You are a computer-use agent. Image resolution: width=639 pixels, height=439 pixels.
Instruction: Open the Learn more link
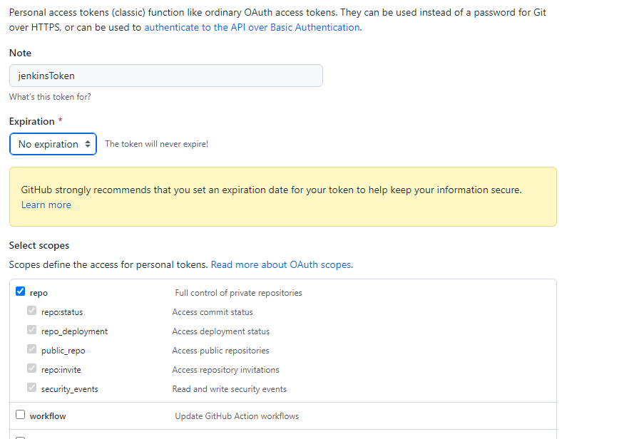click(46, 205)
